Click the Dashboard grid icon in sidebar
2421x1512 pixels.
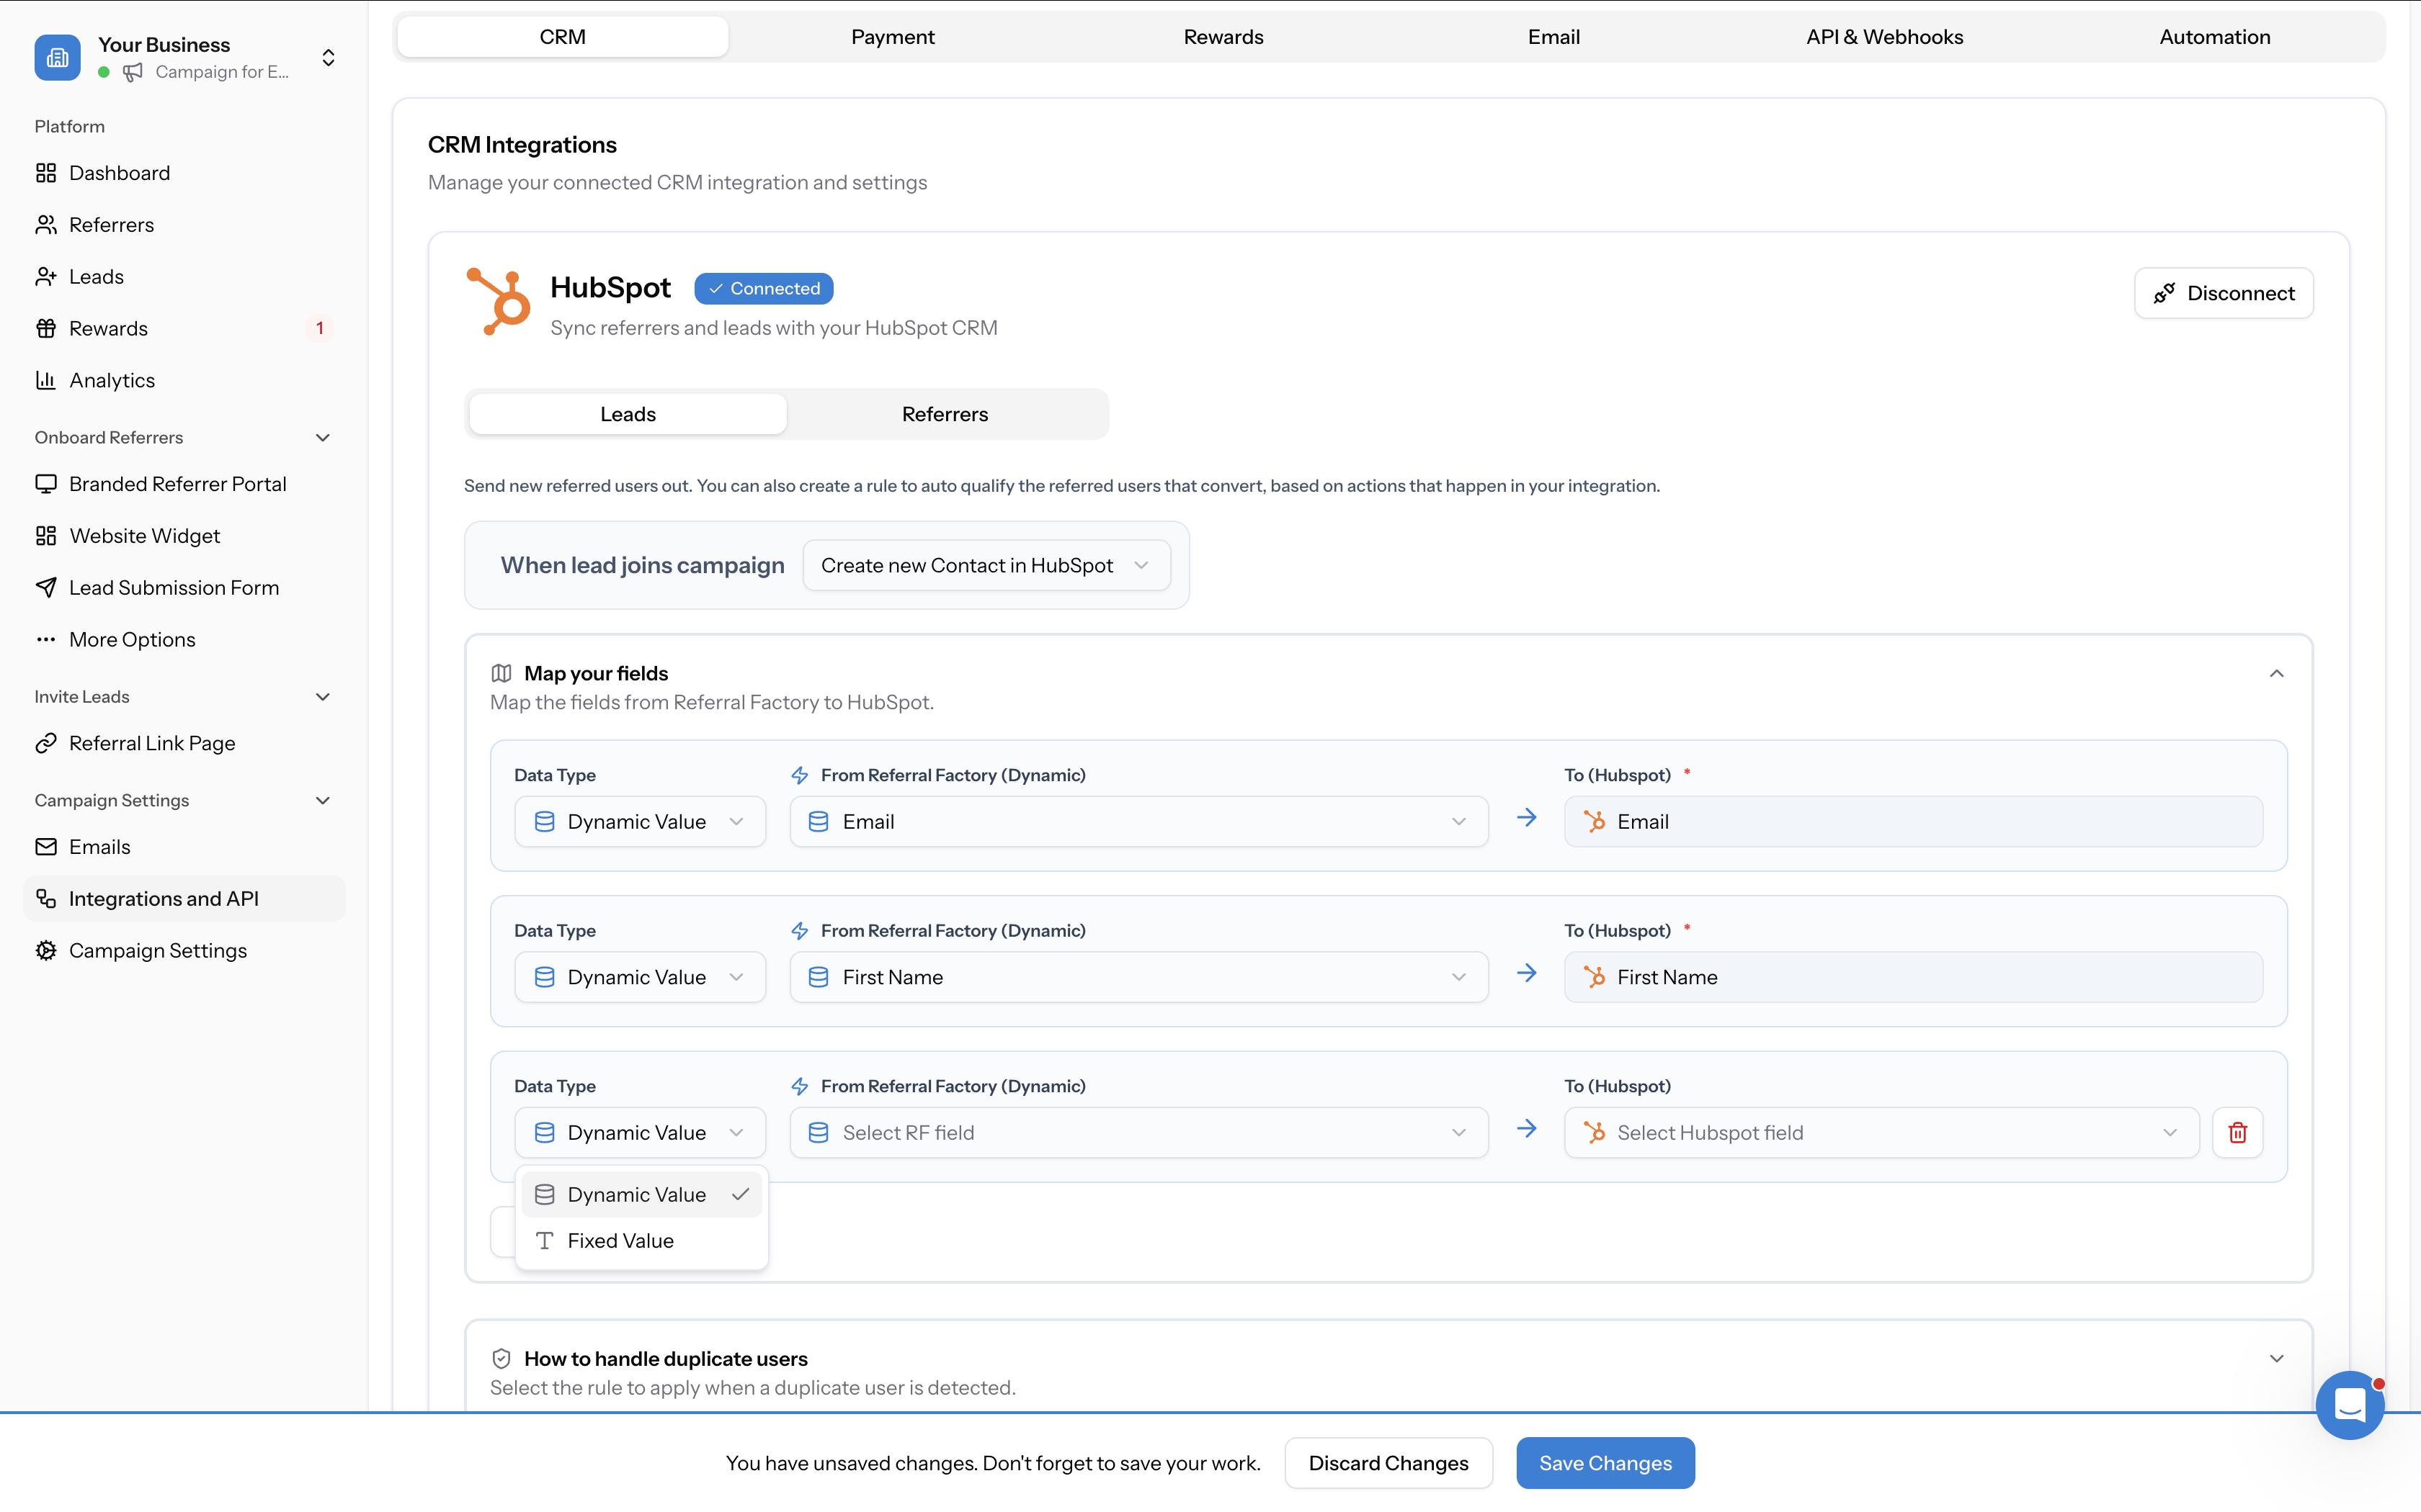tap(46, 173)
